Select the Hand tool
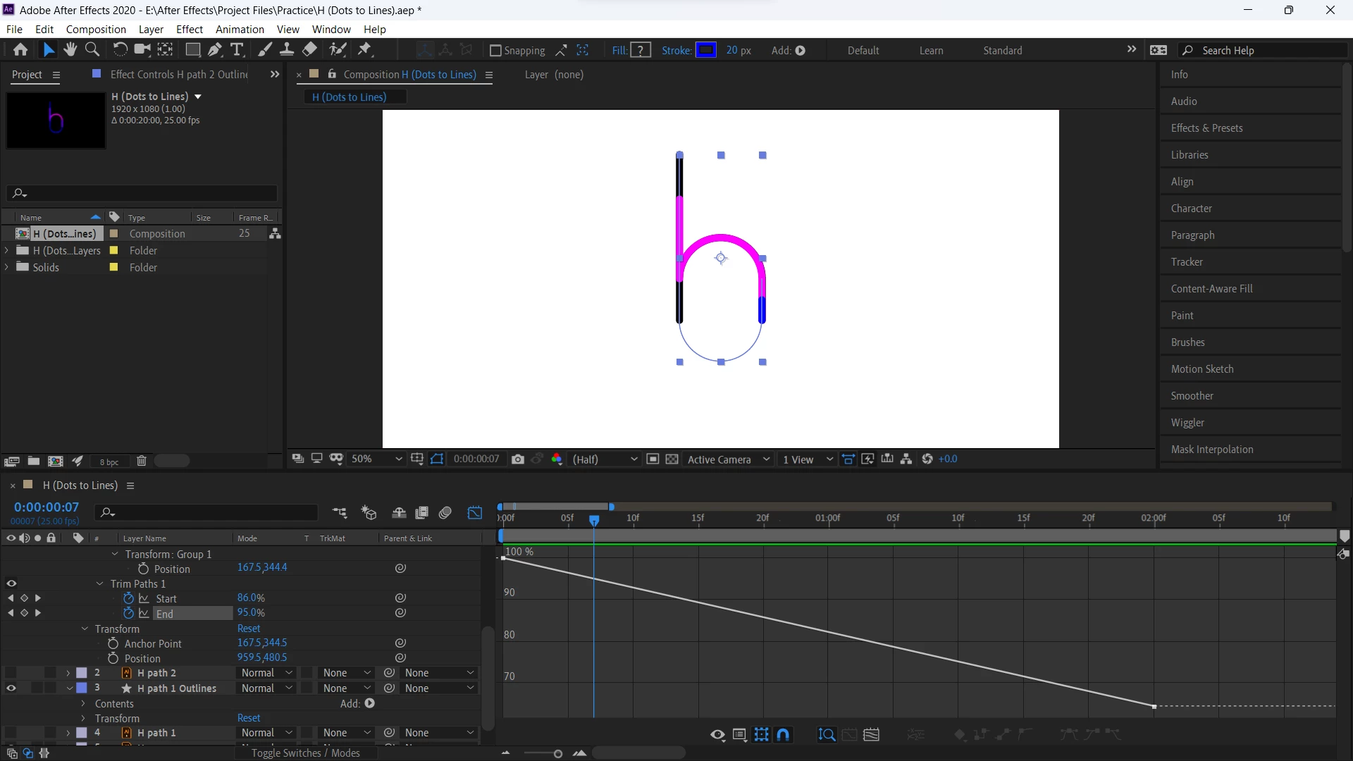 (70, 49)
